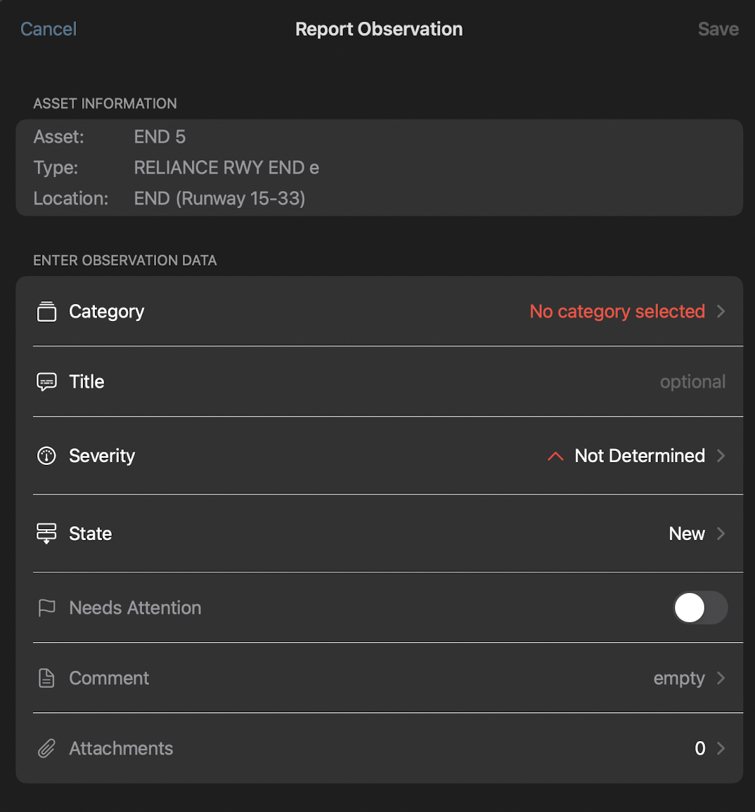
Task: Open the Severity options chevron
Action: tap(721, 456)
